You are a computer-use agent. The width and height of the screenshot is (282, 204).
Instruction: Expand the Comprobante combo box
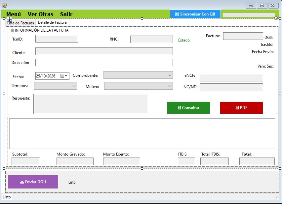click(170, 75)
